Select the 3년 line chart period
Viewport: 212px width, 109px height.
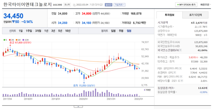53,31
